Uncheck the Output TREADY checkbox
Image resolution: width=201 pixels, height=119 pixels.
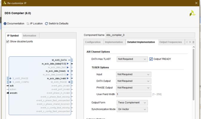151,59
